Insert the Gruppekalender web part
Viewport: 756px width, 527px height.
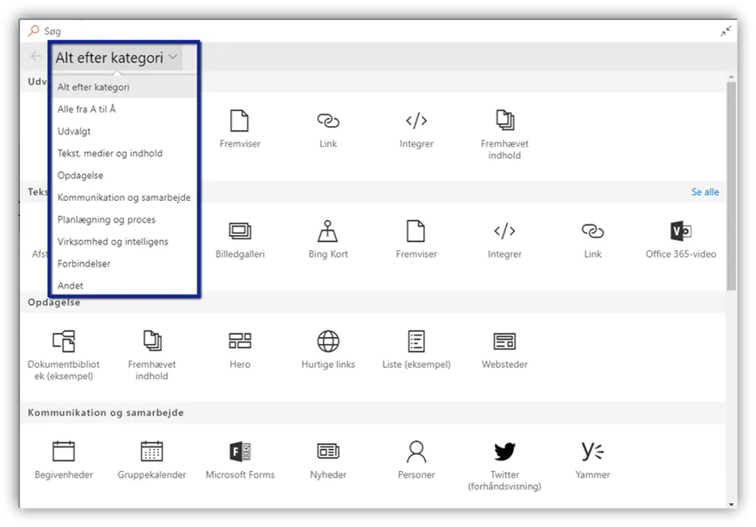[x=151, y=460]
